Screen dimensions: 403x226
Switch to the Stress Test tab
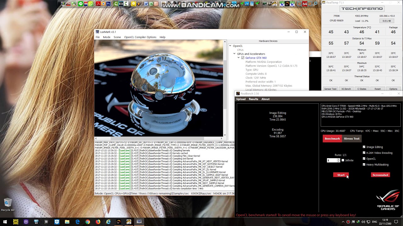click(352, 138)
